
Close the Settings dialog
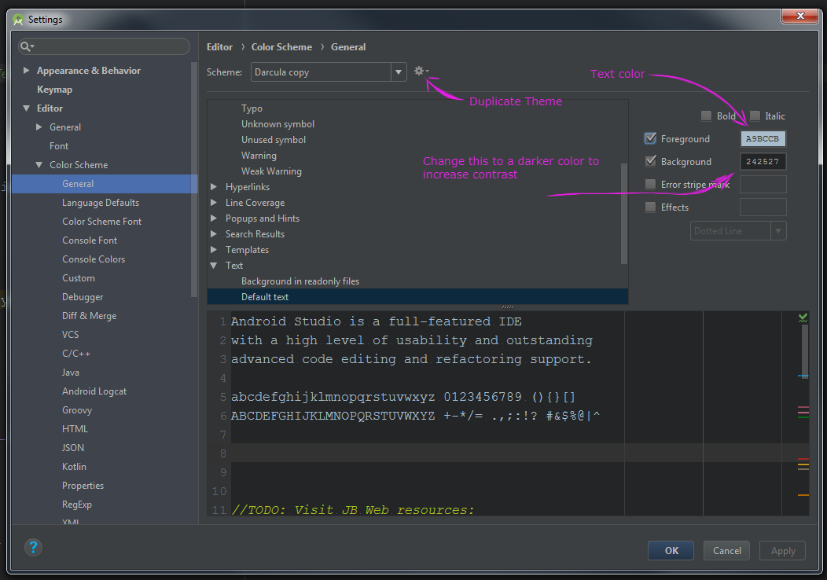pos(799,15)
